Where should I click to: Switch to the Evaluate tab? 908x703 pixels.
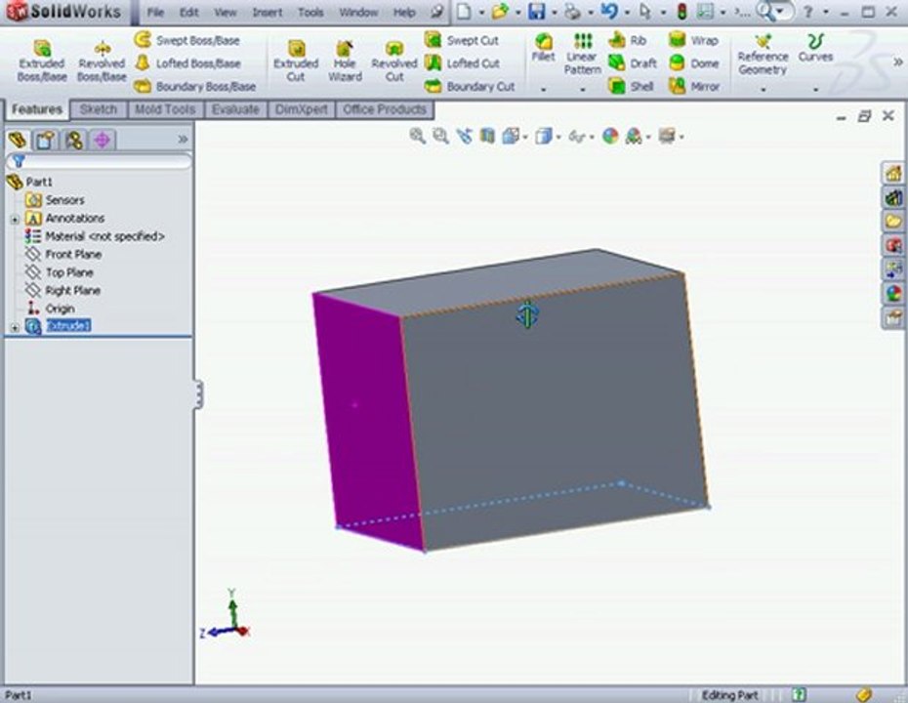pos(235,109)
